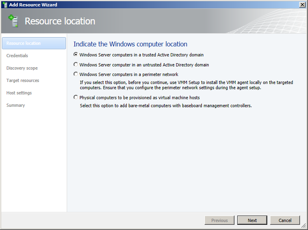Click the Next button
The height and width of the screenshot is (230, 308).
(x=252, y=220)
